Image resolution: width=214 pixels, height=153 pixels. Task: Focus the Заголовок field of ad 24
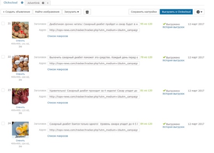94,124
